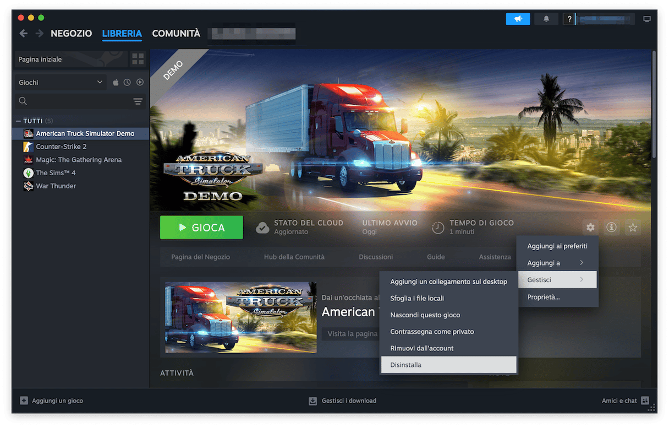The image size is (669, 427).
Task: Click the Sims 4 green diamond icon
Action: 29,173
